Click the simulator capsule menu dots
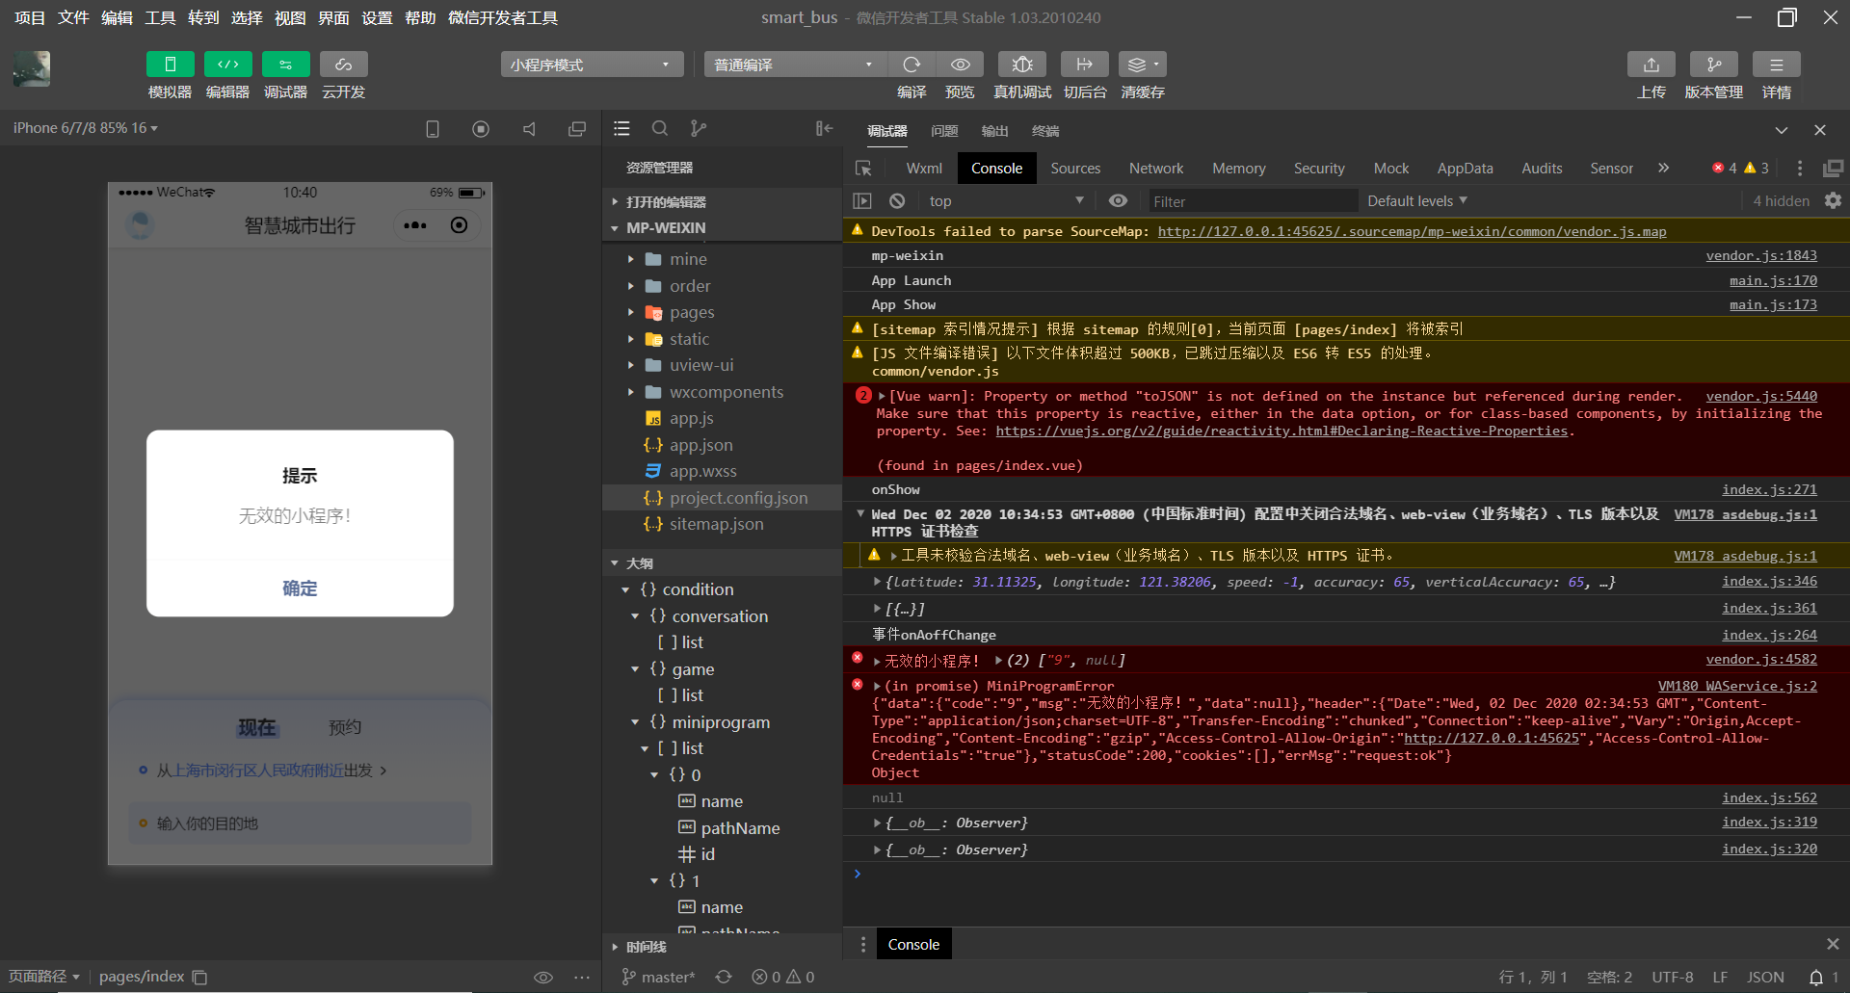The width and height of the screenshot is (1850, 993). click(415, 225)
